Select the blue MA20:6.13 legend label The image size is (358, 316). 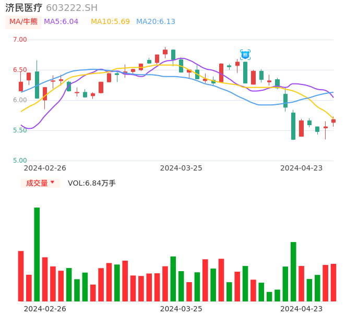click(x=156, y=21)
